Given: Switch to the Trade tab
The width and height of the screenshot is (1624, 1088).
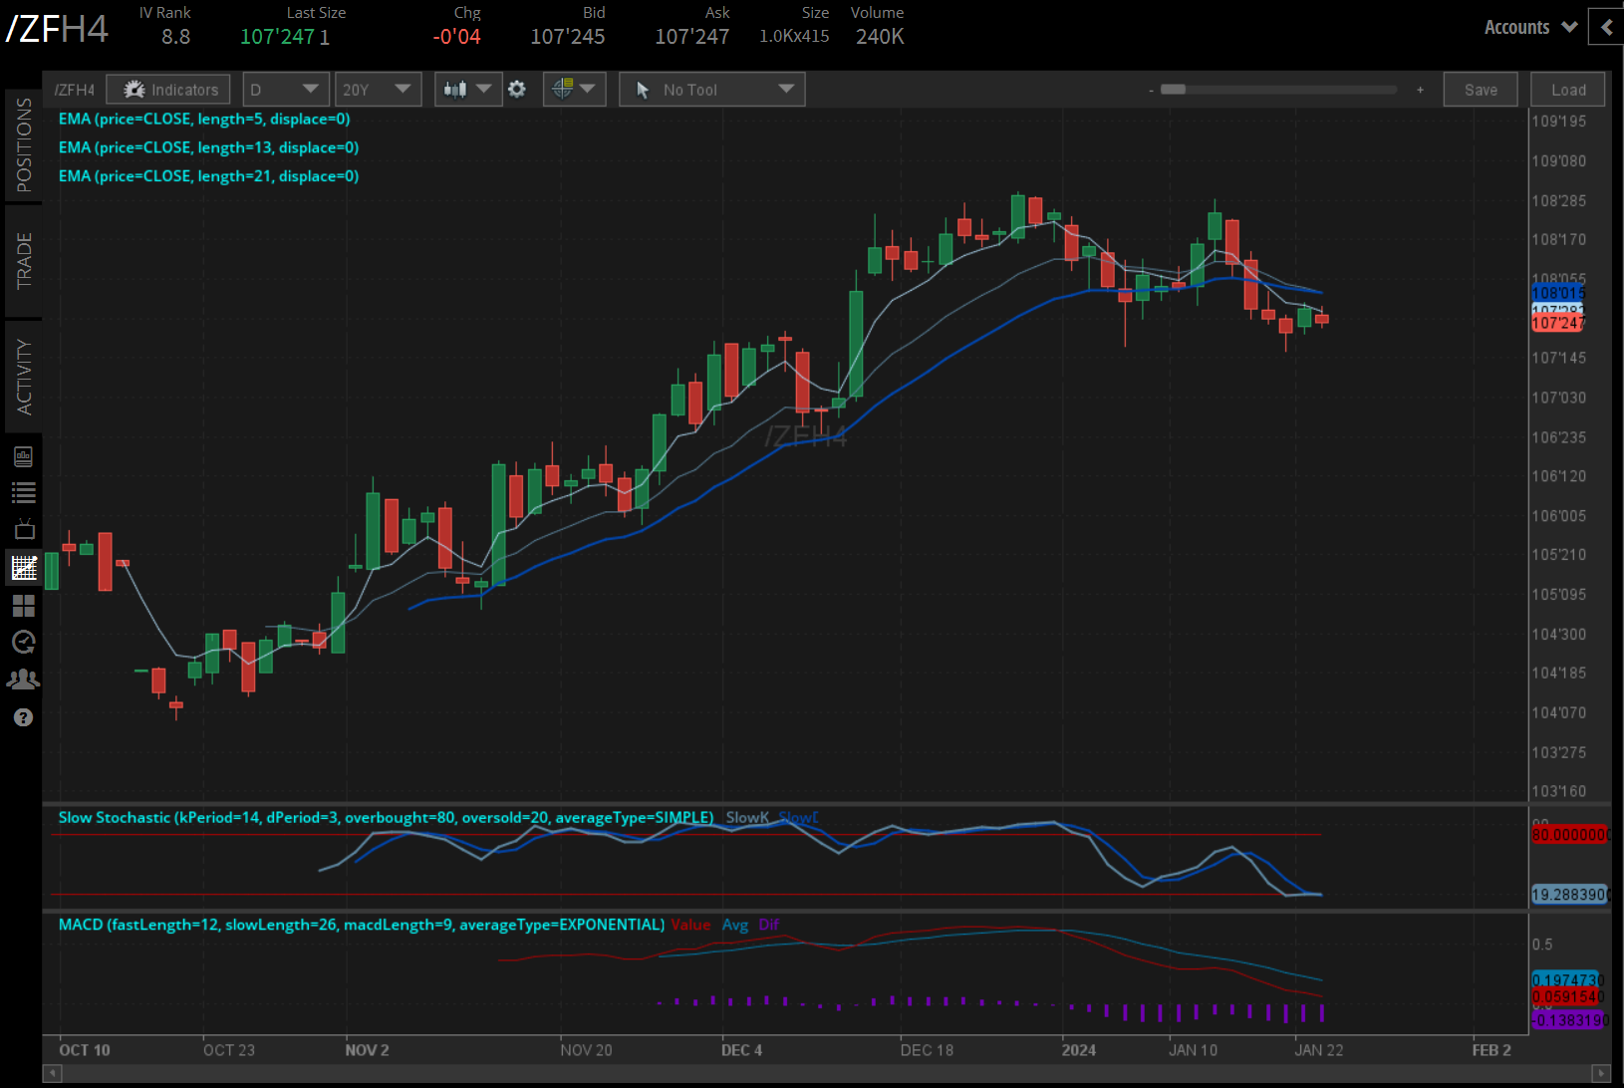Looking at the screenshot, I should pos(24,261).
